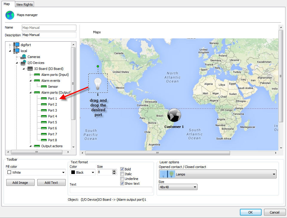Click the map vertical scrollbar thumb
287x218 pixels.
[281, 76]
